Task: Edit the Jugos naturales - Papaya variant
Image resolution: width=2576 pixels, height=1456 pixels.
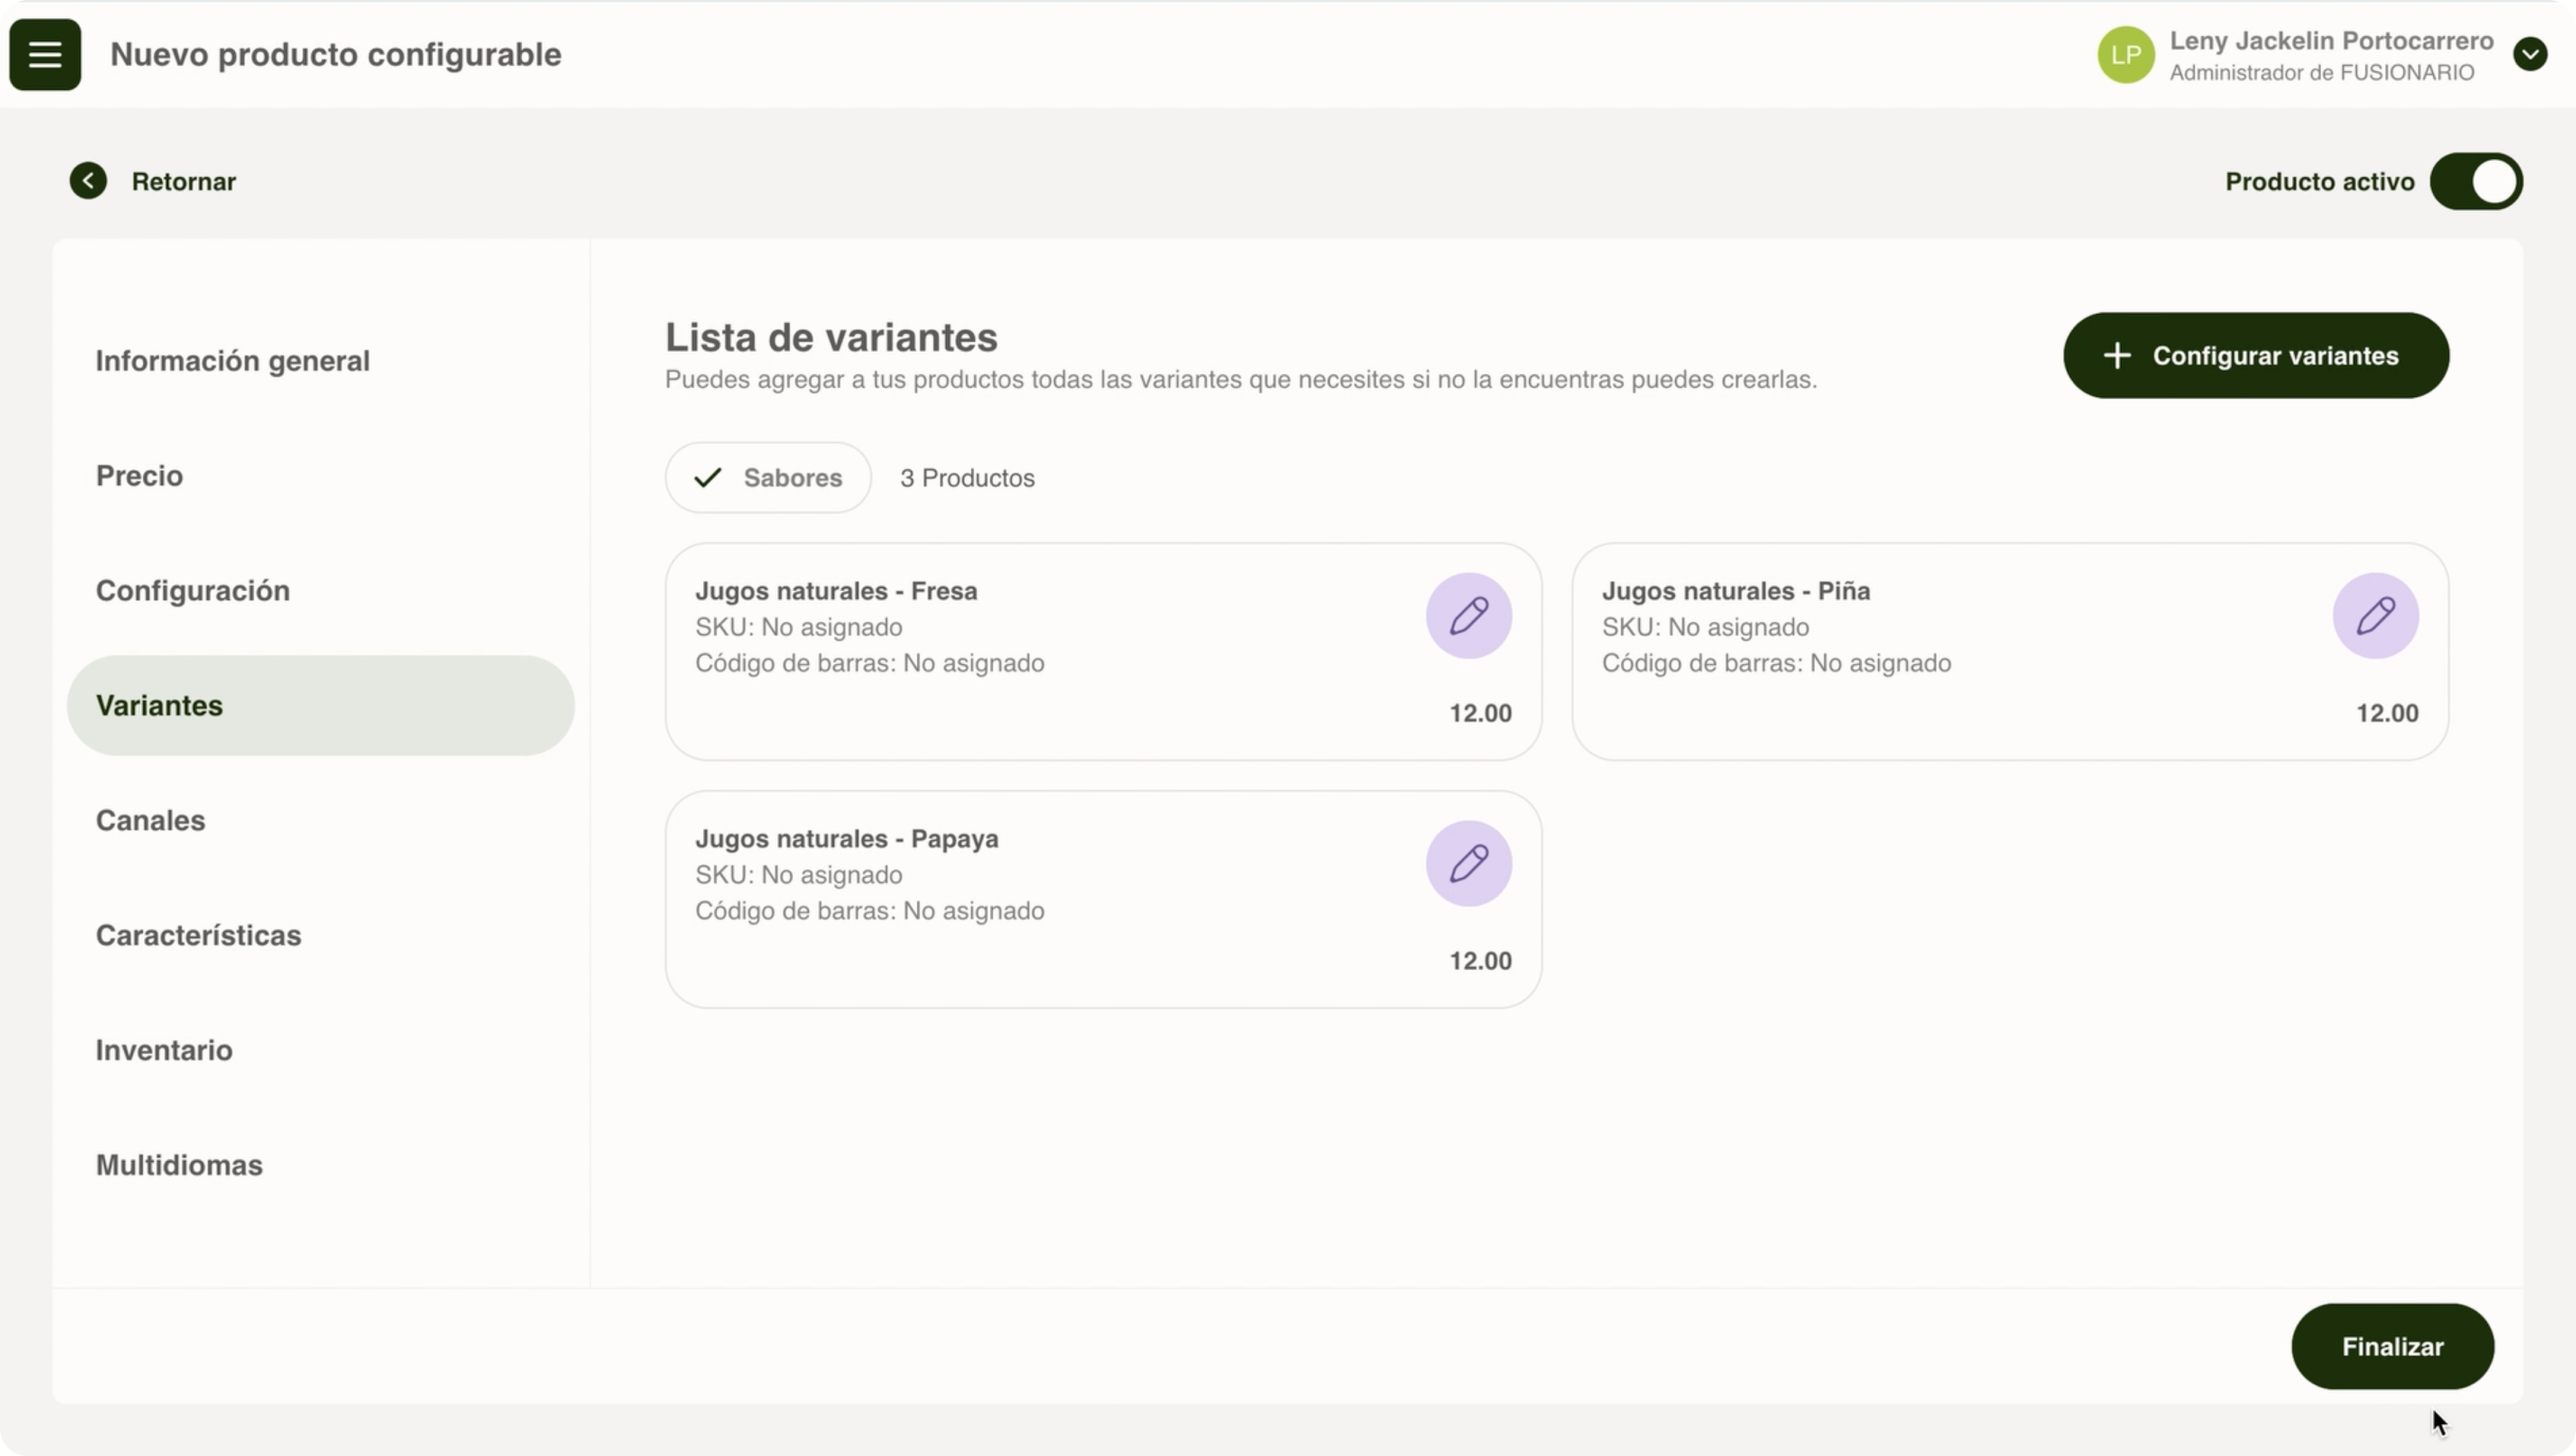Action: [x=1468, y=864]
